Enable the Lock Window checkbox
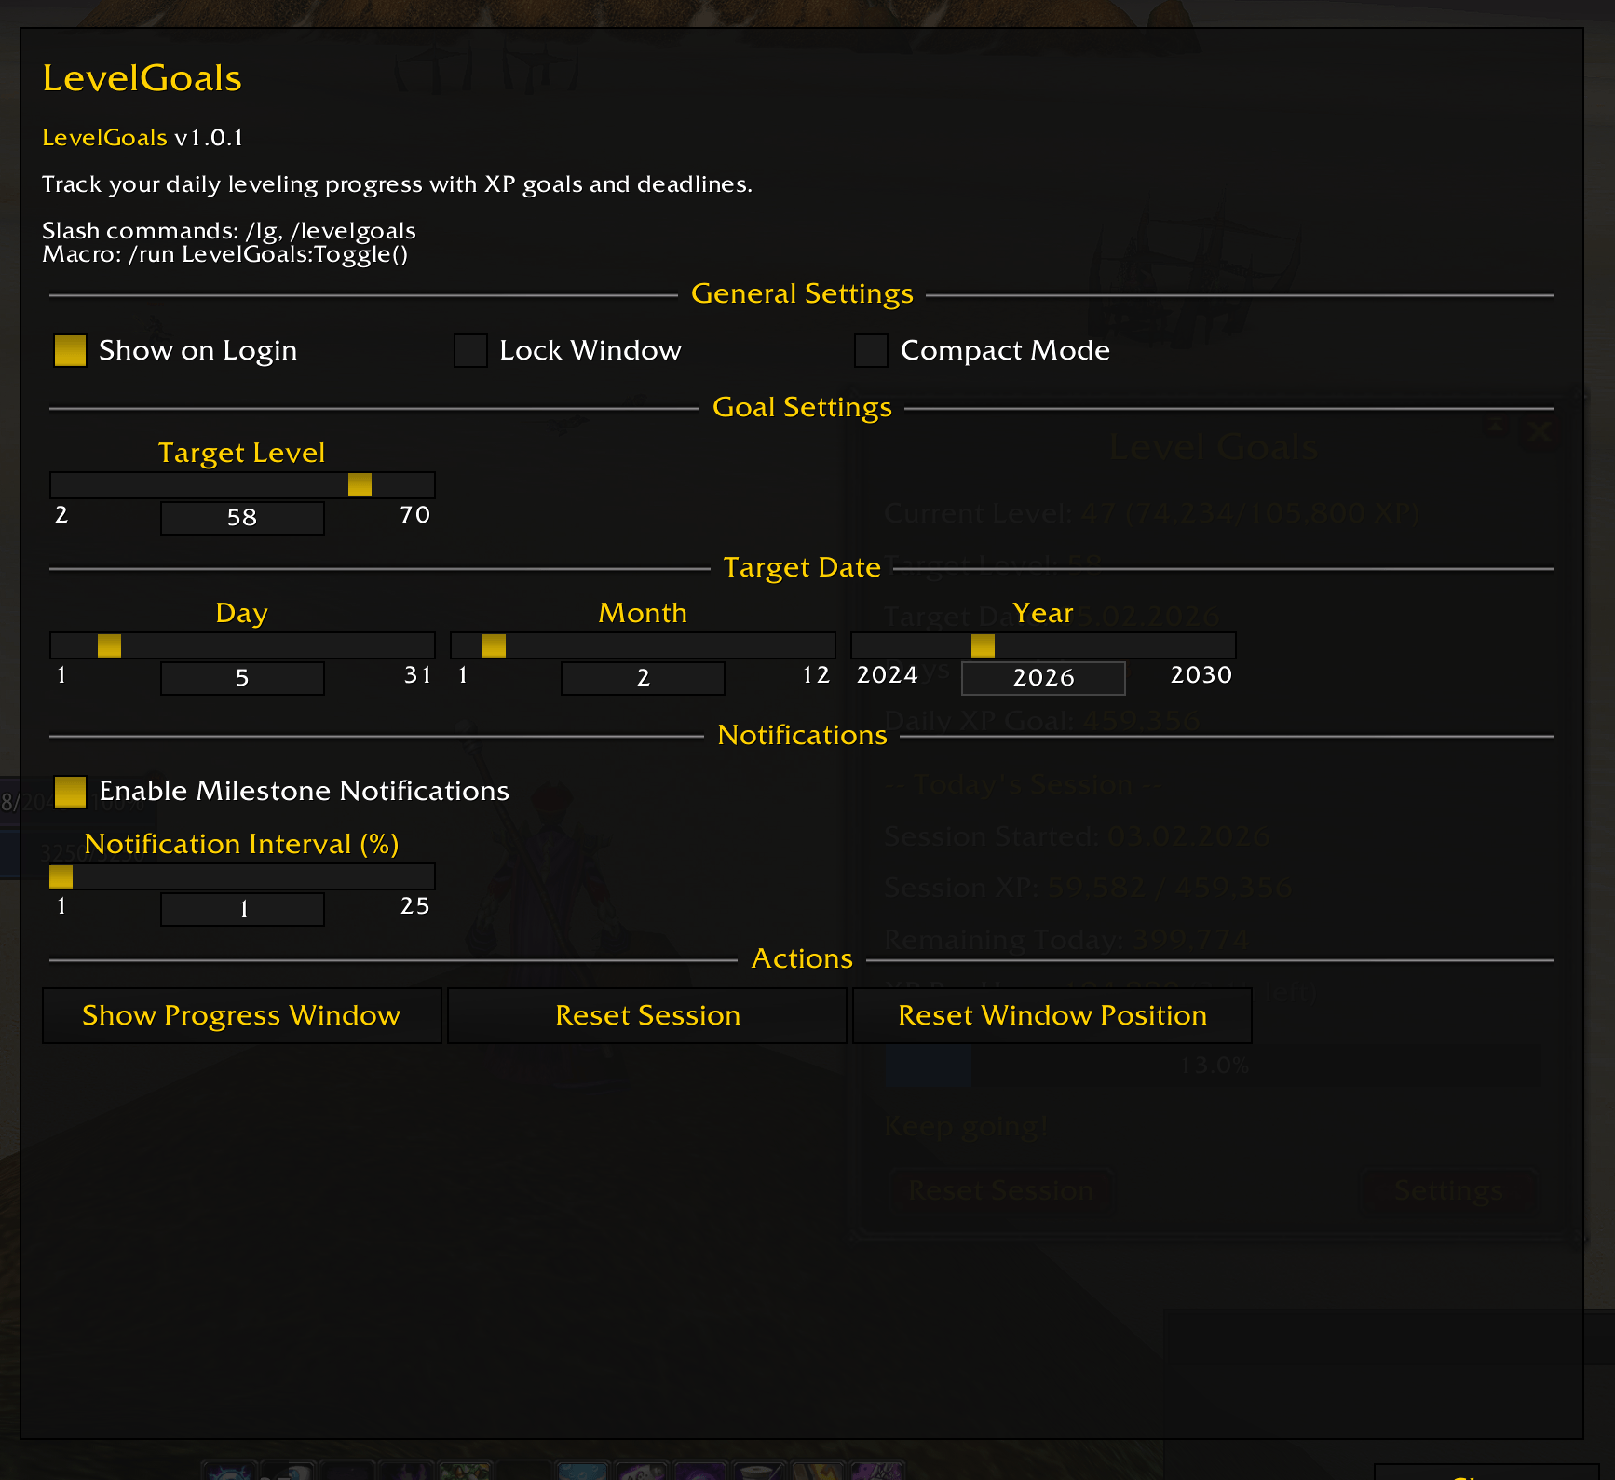This screenshot has height=1480, width=1615. (x=470, y=351)
